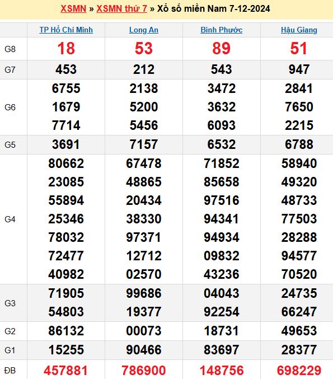Open the XSMN thứ 7 link
The height and width of the screenshot is (379, 333).
pyautogui.click(x=121, y=9)
